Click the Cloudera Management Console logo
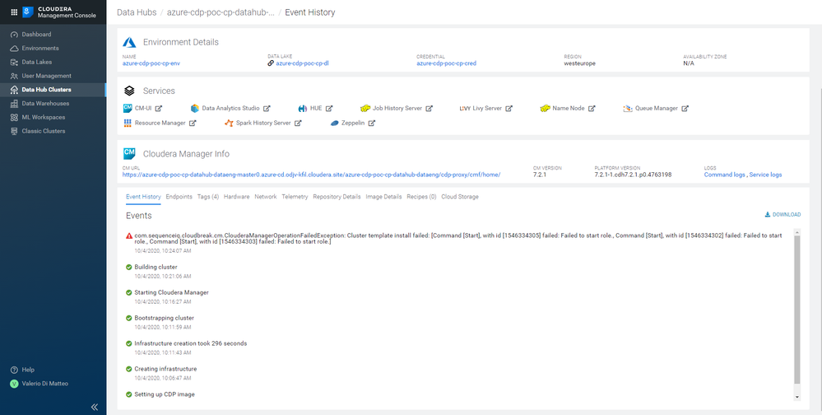Viewport: 822px width, 415px height. (59, 12)
